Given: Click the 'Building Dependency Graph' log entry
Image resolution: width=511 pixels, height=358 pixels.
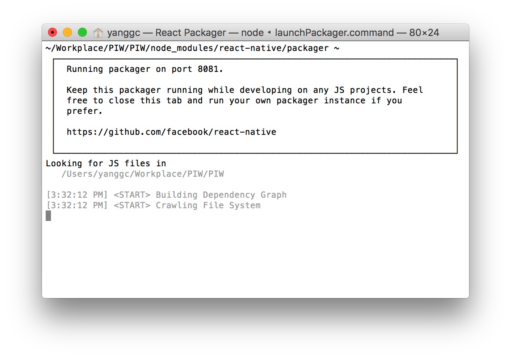Looking at the screenshot, I should pos(221,195).
